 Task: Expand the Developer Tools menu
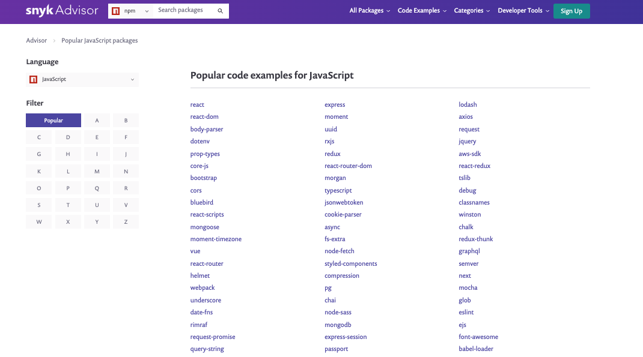[523, 11]
